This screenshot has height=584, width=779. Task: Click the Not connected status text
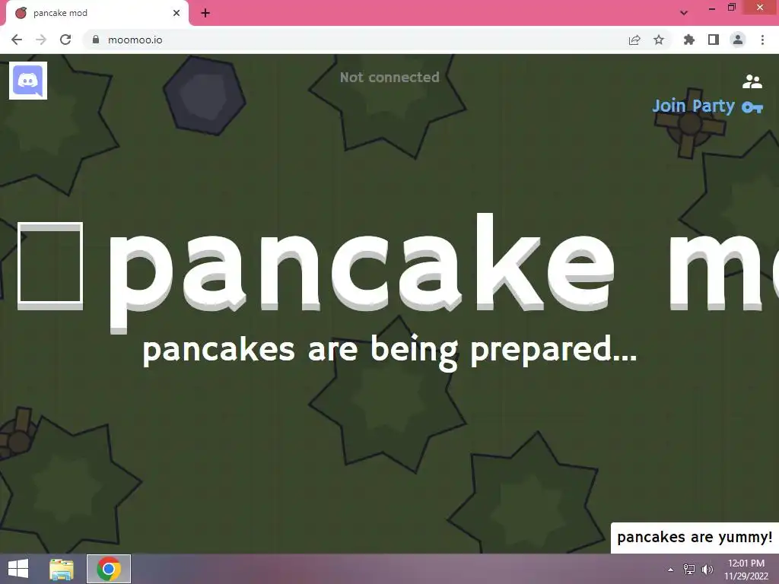coord(389,78)
